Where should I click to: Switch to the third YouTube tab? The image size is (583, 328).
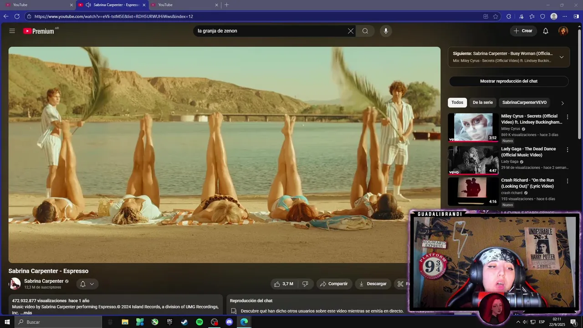click(x=184, y=5)
